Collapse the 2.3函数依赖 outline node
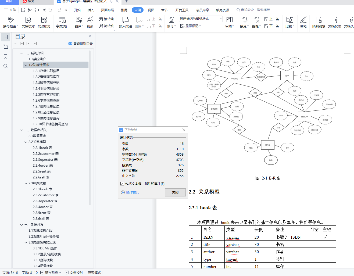 (x=26, y=183)
